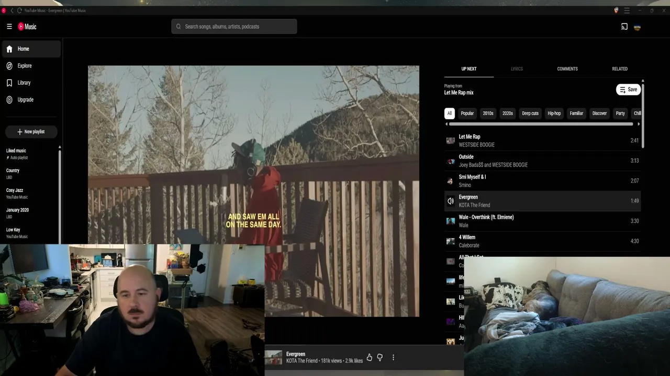The width and height of the screenshot is (670, 376).
Task: Switch to the UP NEXT tab
Action: (469, 69)
